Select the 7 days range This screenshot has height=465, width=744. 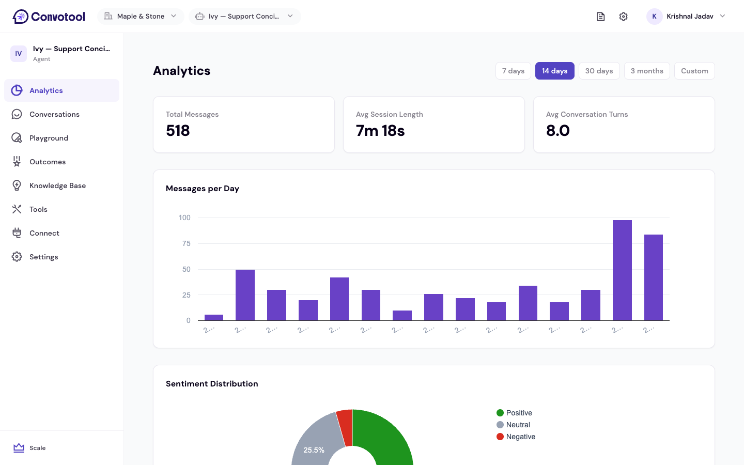click(513, 71)
